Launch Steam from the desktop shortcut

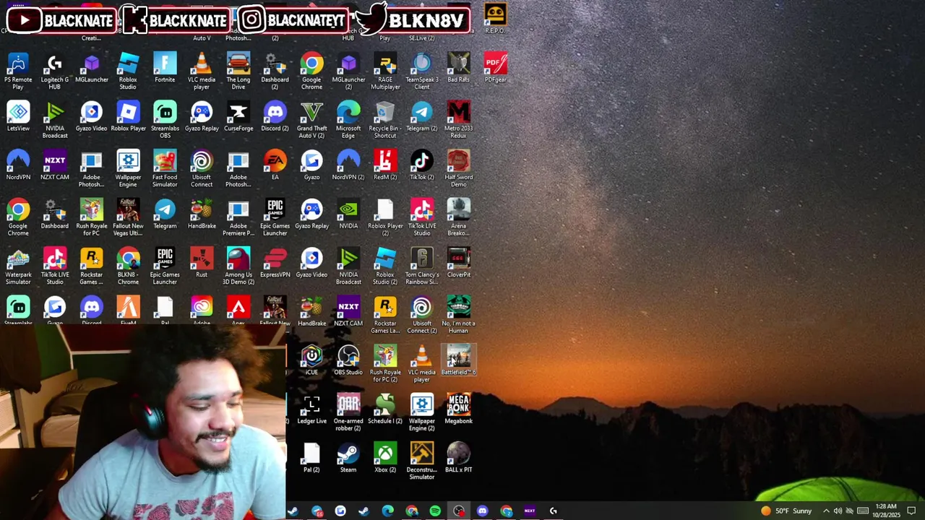pos(348,458)
